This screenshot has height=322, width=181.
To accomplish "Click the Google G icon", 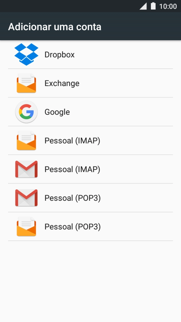I will 26,112.
